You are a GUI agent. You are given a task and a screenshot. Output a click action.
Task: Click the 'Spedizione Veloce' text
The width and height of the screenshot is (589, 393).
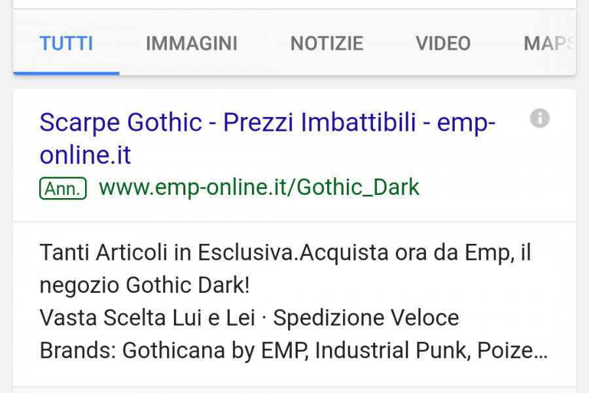(366, 318)
